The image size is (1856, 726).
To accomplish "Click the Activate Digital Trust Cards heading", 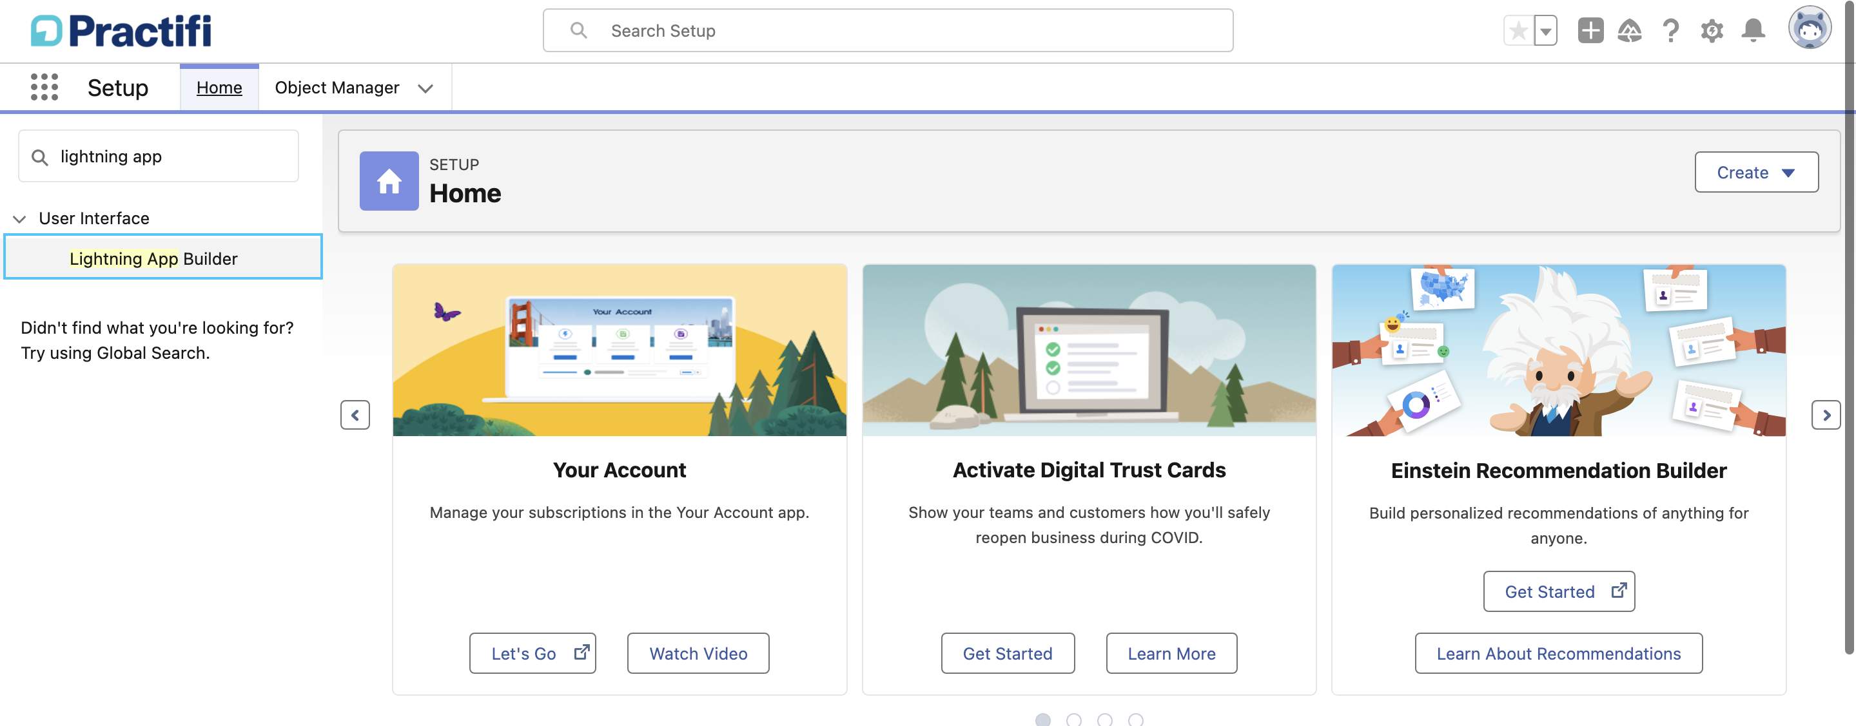I will tap(1089, 470).
